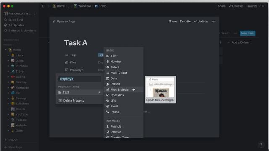Open the help question mark button
Screen dimensions: 269x151
[x=261, y=145]
